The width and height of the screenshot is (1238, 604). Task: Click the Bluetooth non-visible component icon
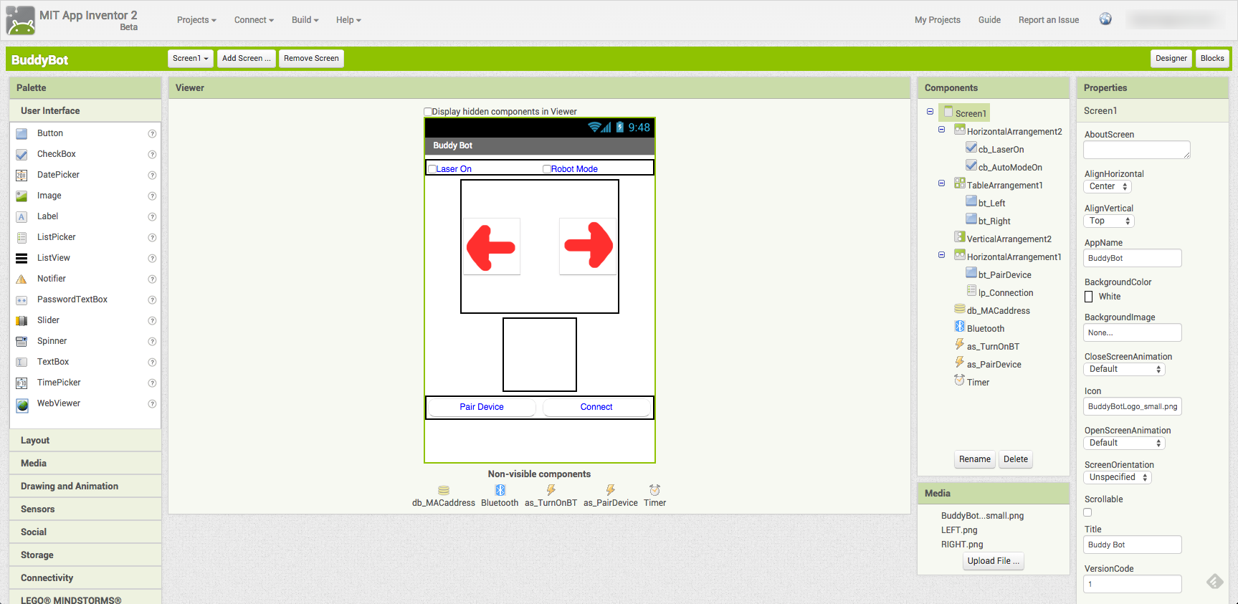500,490
